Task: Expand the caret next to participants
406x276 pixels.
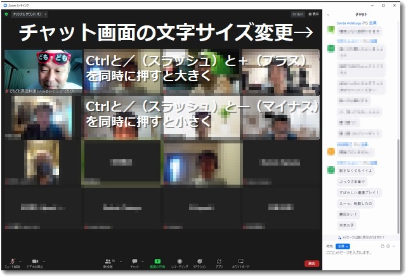Action: pos(121,261)
